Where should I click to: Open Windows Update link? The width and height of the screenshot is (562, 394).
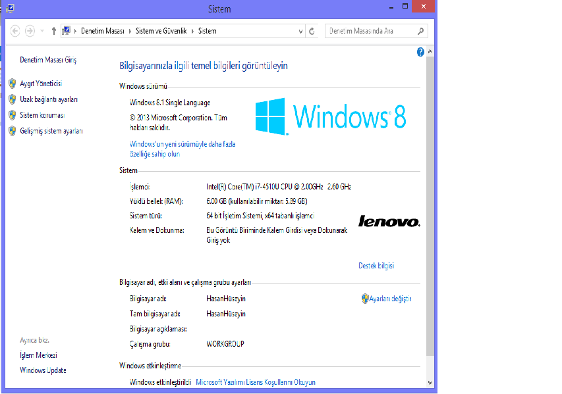click(x=43, y=370)
